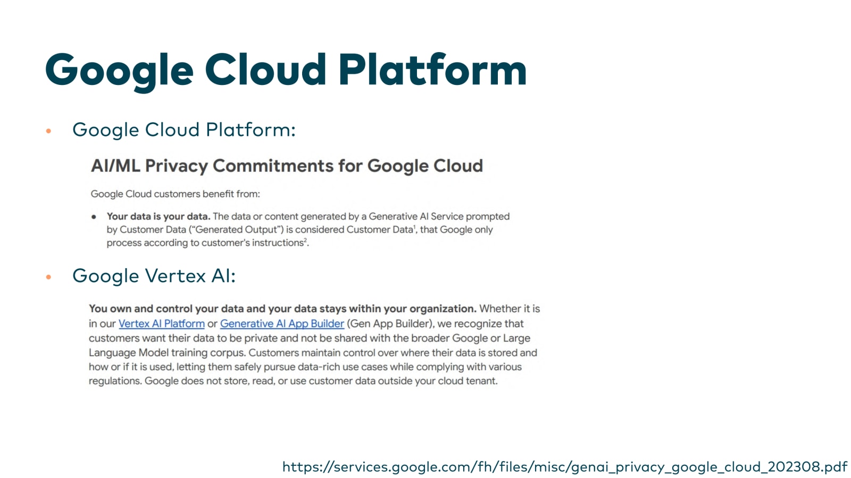Click the bold 'Your data is your data.' text

(x=158, y=216)
